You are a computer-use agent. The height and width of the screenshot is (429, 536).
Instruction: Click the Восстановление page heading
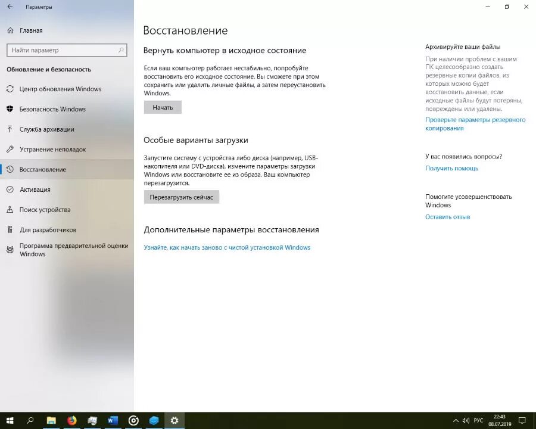pos(185,30)
